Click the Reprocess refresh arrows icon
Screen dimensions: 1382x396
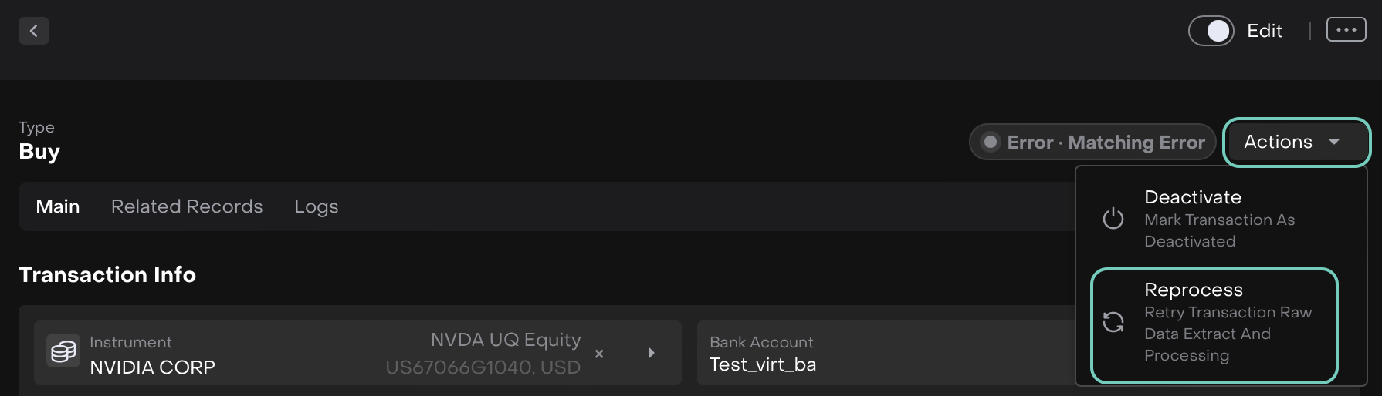coord(1113,322)
